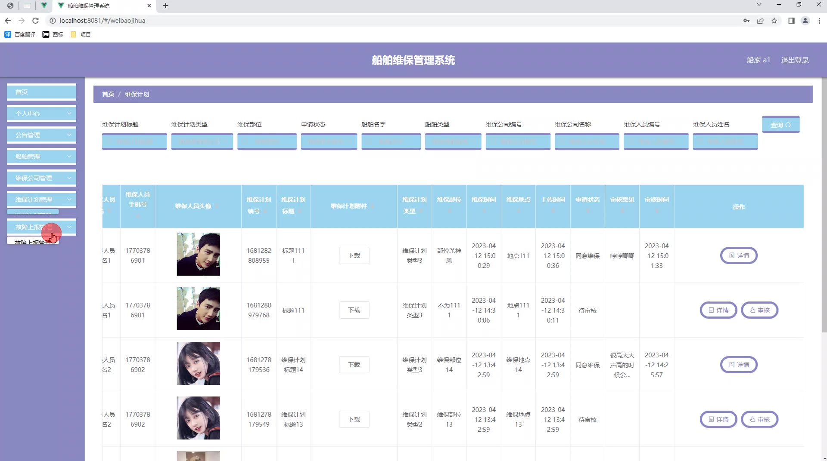Open 详情 for plan 1681280979768
827x461 pixels.
(718, 310)
